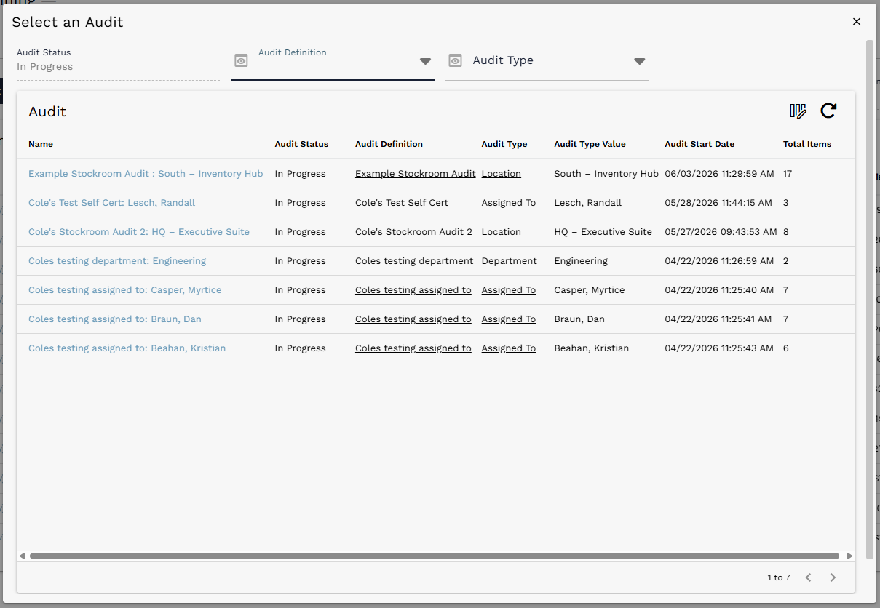Sort by Audit Start Date column header
This screenshot has height=608, width=880.
(x=699, y=144)
